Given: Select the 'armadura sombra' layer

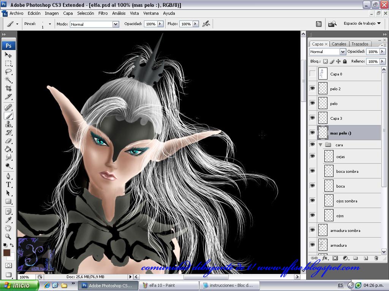Looking at the screenshot, I should pos(345,230).
